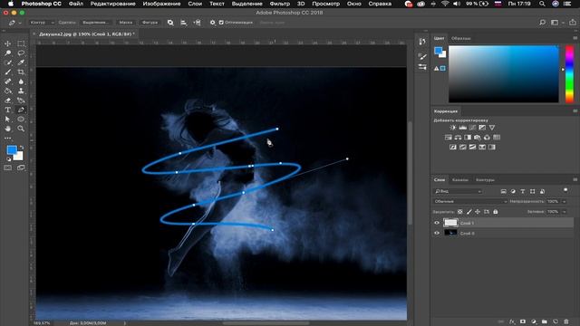
Task: Select the Paint Bucket tool
Action: pyautogui.click(x=8, y=91)
